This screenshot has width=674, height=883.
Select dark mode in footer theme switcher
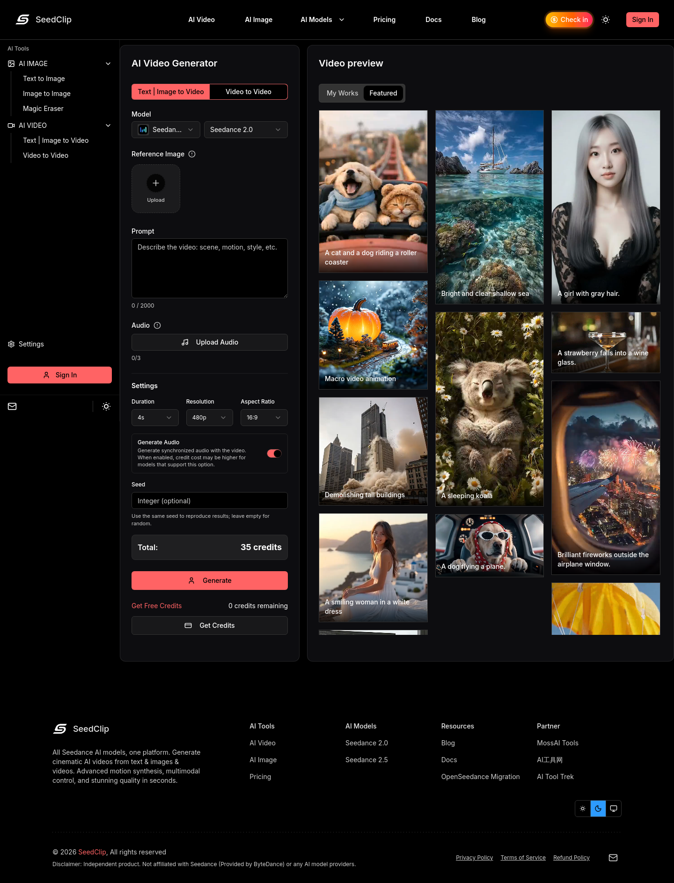pos(598,809)
